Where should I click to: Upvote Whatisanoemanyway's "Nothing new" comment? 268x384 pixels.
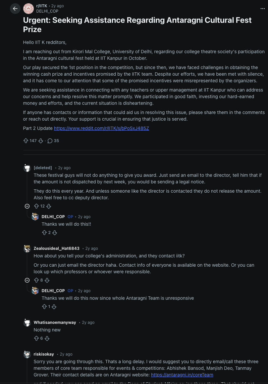pos(36,338)
